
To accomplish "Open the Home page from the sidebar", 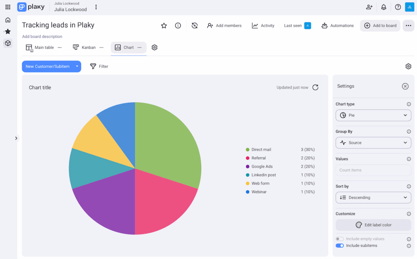I will pos(7,19).
